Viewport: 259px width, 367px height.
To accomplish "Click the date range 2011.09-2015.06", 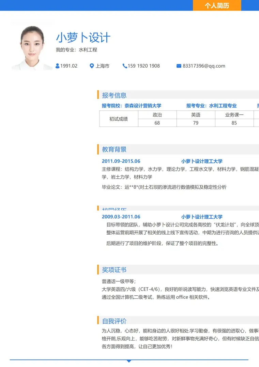I will pyautogui.click(x=121, y=161).
